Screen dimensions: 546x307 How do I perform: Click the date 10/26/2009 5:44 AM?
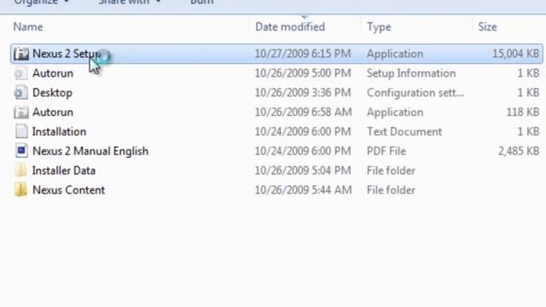coord(303,190)
